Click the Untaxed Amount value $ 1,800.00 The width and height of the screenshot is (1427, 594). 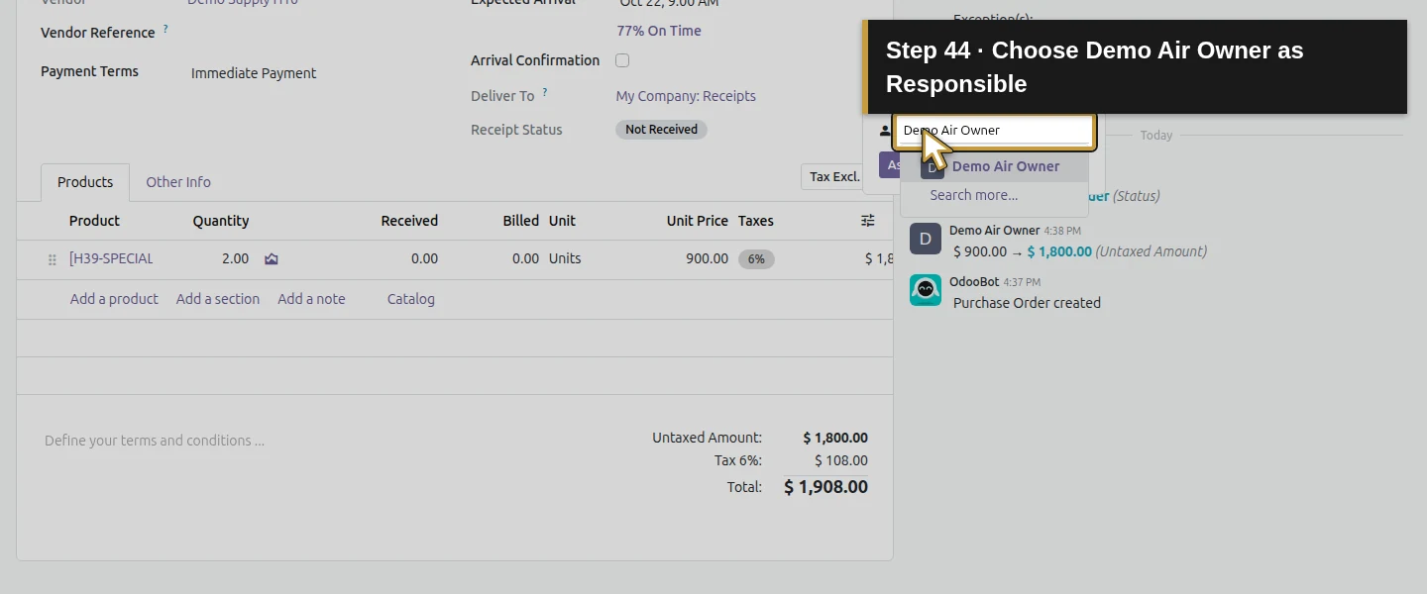click(835, 438)
